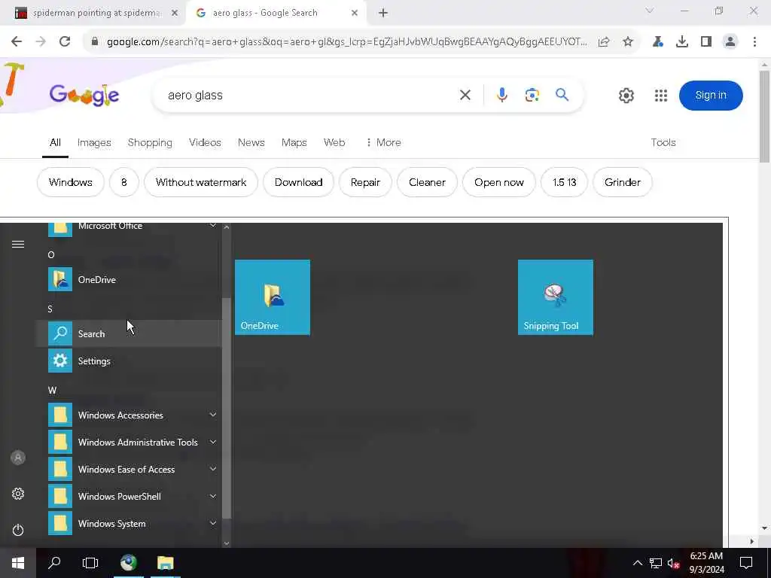Viewport: 771px width, 578px height.
Task: Open Settings gear in Start rail
Action: coord(18,494)
